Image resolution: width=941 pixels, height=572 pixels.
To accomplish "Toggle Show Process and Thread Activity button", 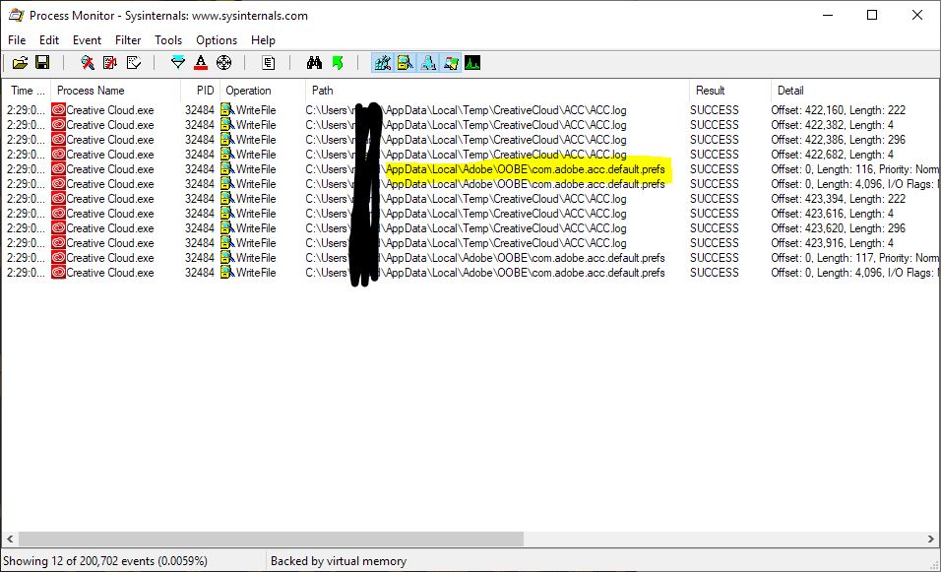I will pyautogui.click(x=451, y=62).
